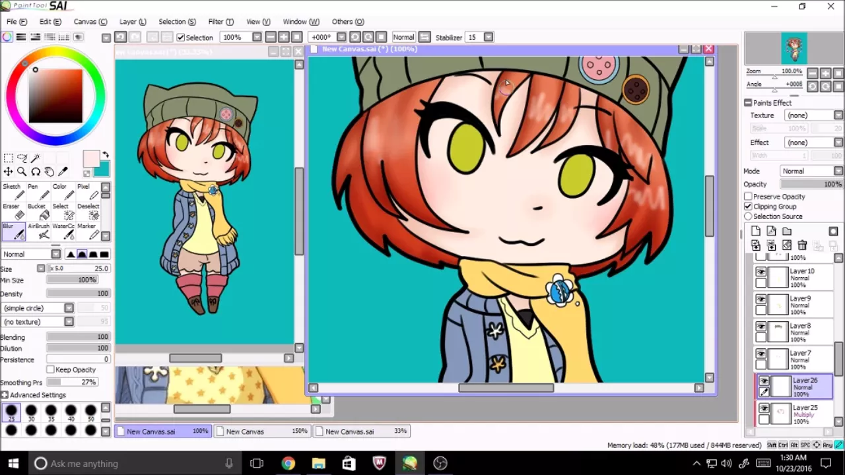Click the undo button in toolbar

(121, 37)
